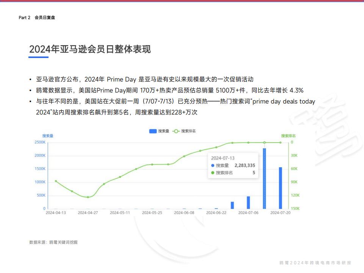
Task: Click the 2024-07-13 search volume bar
Action: tap(264, 179)
